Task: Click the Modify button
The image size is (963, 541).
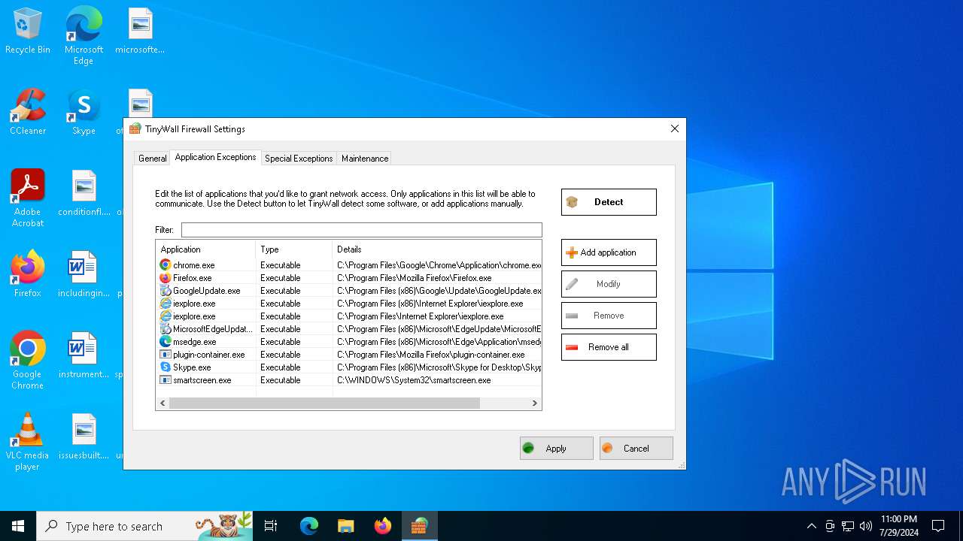Action: coord(609,284)
